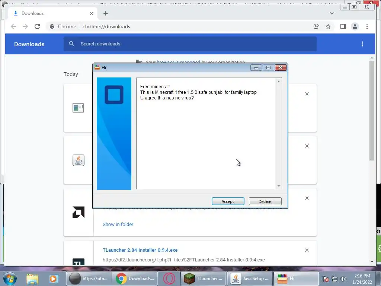The width and height of the screenshot is (381, 286).
Task: Switch to Hi installer taskbar button
Action: pos(296,279)
